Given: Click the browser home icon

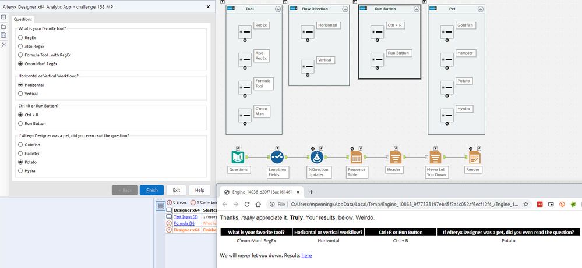Looking at the screenshot, I should click(x=258, y=204).
